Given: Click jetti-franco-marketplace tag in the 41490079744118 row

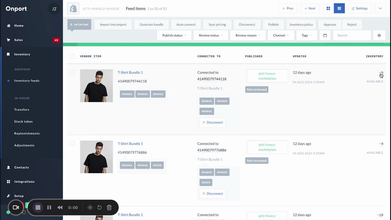Looking at the screenshot, I should click(x=267, y=76).
